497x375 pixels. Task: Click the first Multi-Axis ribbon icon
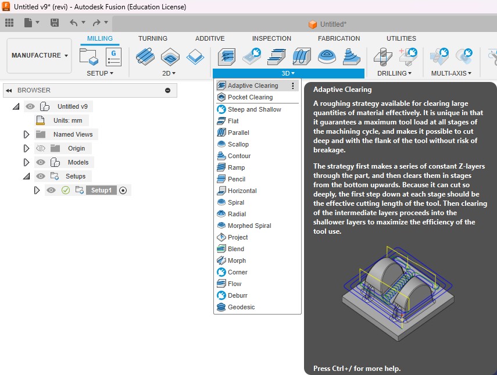(x=439, y=56)
